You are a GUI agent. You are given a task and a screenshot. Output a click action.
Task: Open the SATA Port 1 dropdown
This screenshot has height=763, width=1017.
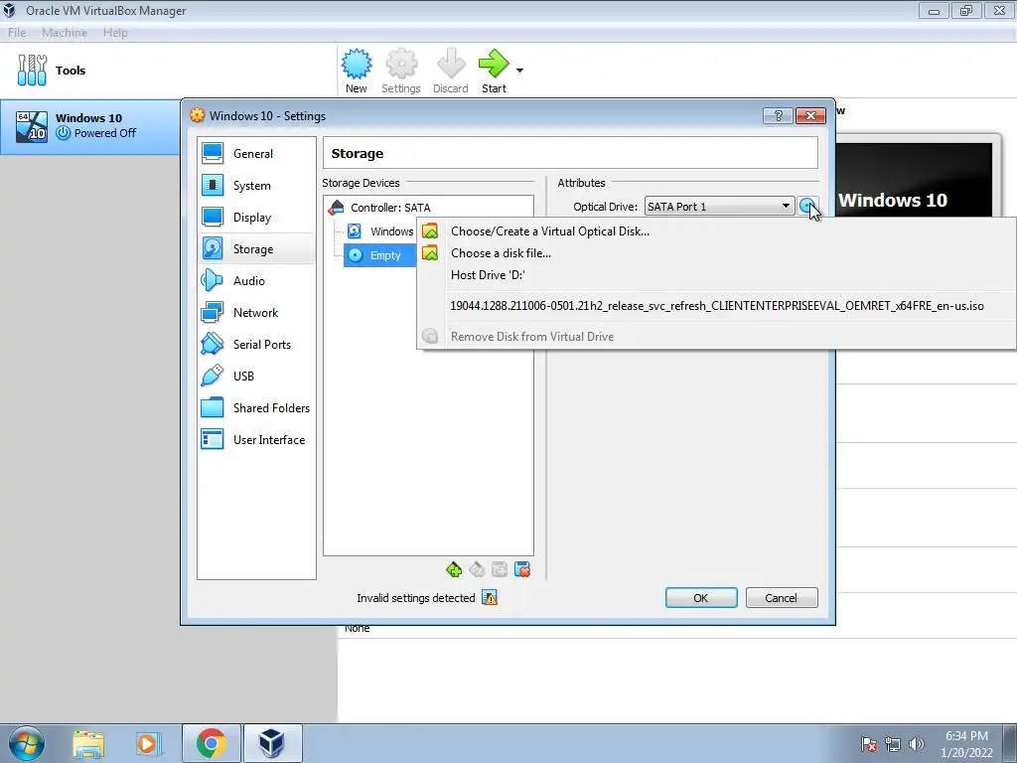click(719, 207)
